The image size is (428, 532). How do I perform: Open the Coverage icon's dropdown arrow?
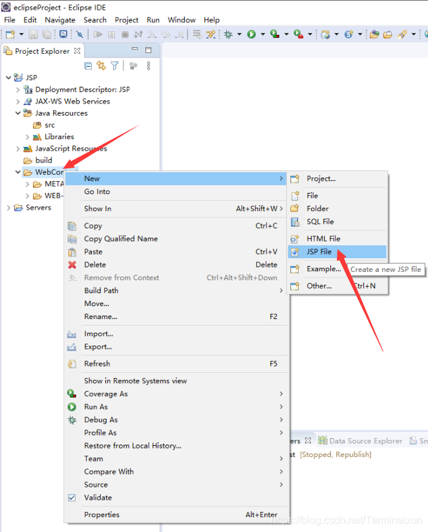[286, 34]
